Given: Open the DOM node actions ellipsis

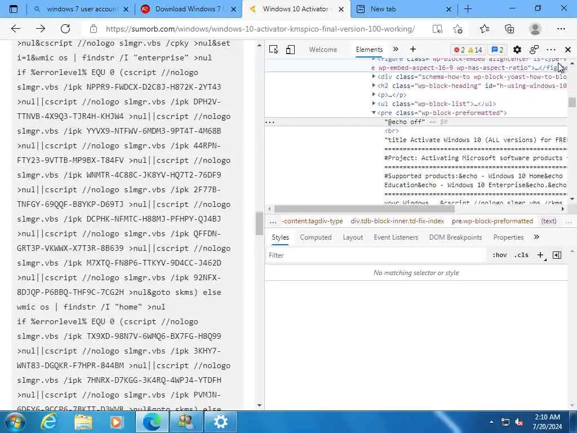Looking at the screenshot, I should [270, 122].
